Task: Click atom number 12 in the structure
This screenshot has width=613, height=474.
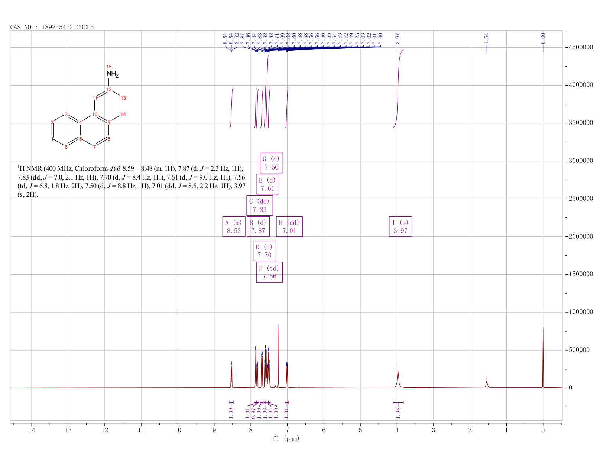Action: (x=108, y=90)
